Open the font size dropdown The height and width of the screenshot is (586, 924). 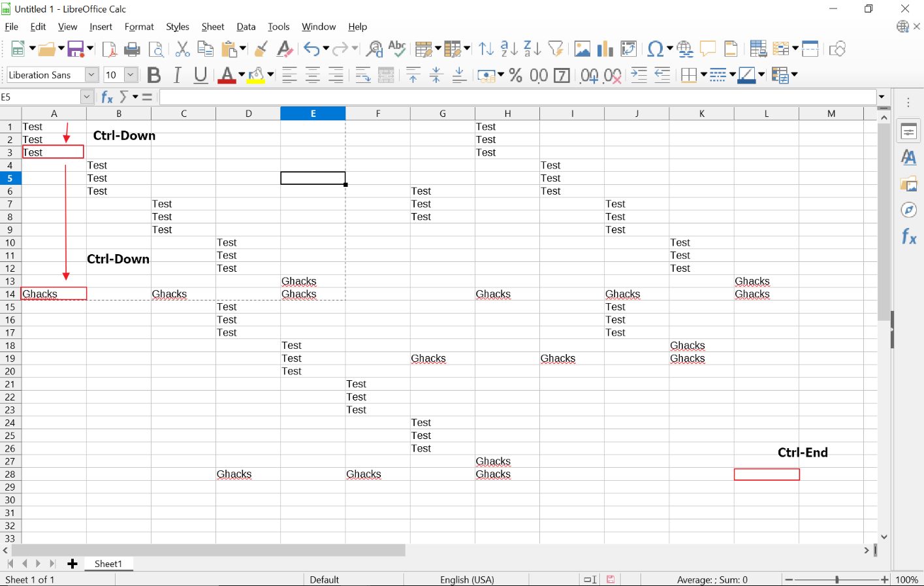129,74
